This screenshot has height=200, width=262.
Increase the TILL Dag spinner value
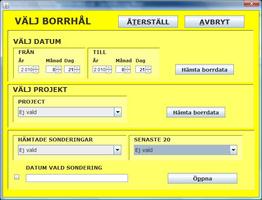click(148, 68)
